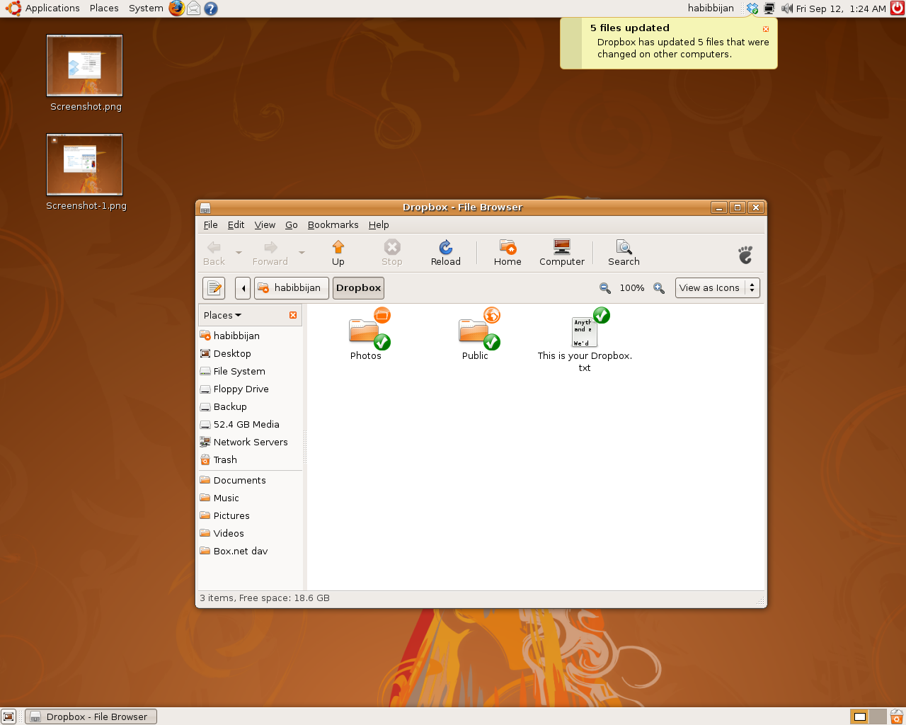This screenshot has width=906, height=725.
Task: Click the Dropbox tray icon
Action: click(752, 8)
